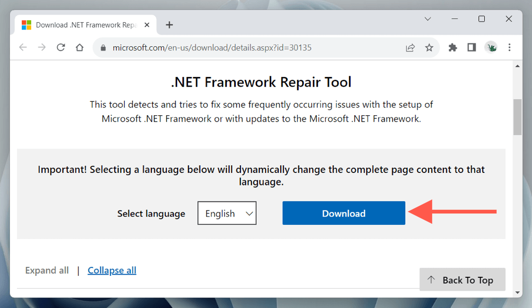Viewport: 532px width, 308px height.
Task: Reload the page with the refresh icon
Action: point(61,47)
